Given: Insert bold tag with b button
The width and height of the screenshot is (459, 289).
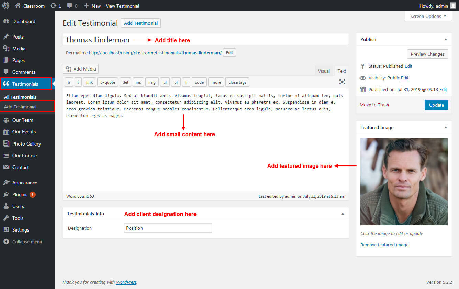Looking at the screenshot, I should pyautogui.click(x=69, y=82).
